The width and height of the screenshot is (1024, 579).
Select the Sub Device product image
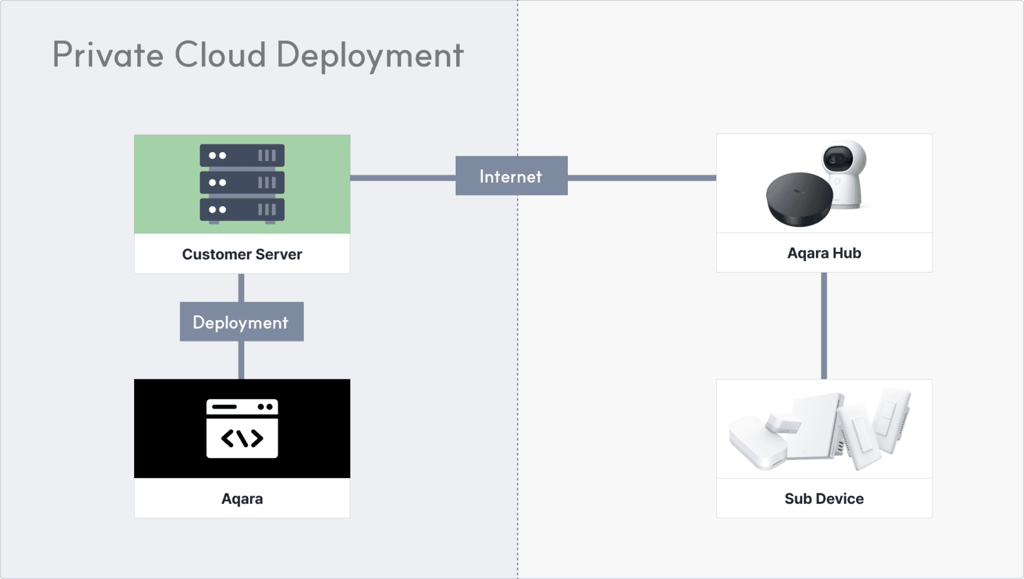[820, 429]
